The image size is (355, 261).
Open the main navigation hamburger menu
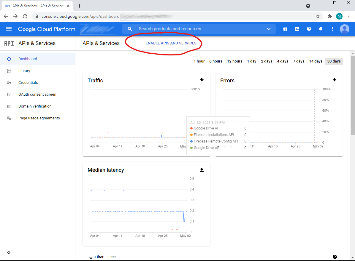9,29
